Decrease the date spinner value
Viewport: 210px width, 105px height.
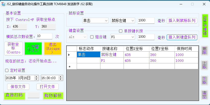(x=36, y=79)
